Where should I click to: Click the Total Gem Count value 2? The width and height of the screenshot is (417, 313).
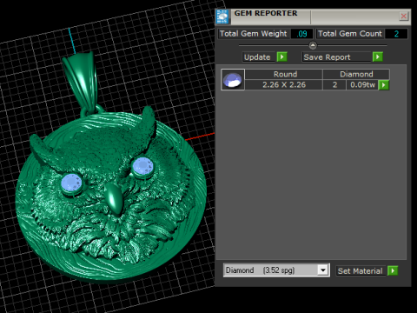pyautogui.click(x=396, y=34)
